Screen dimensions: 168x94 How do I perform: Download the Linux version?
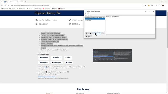[68, 58]
